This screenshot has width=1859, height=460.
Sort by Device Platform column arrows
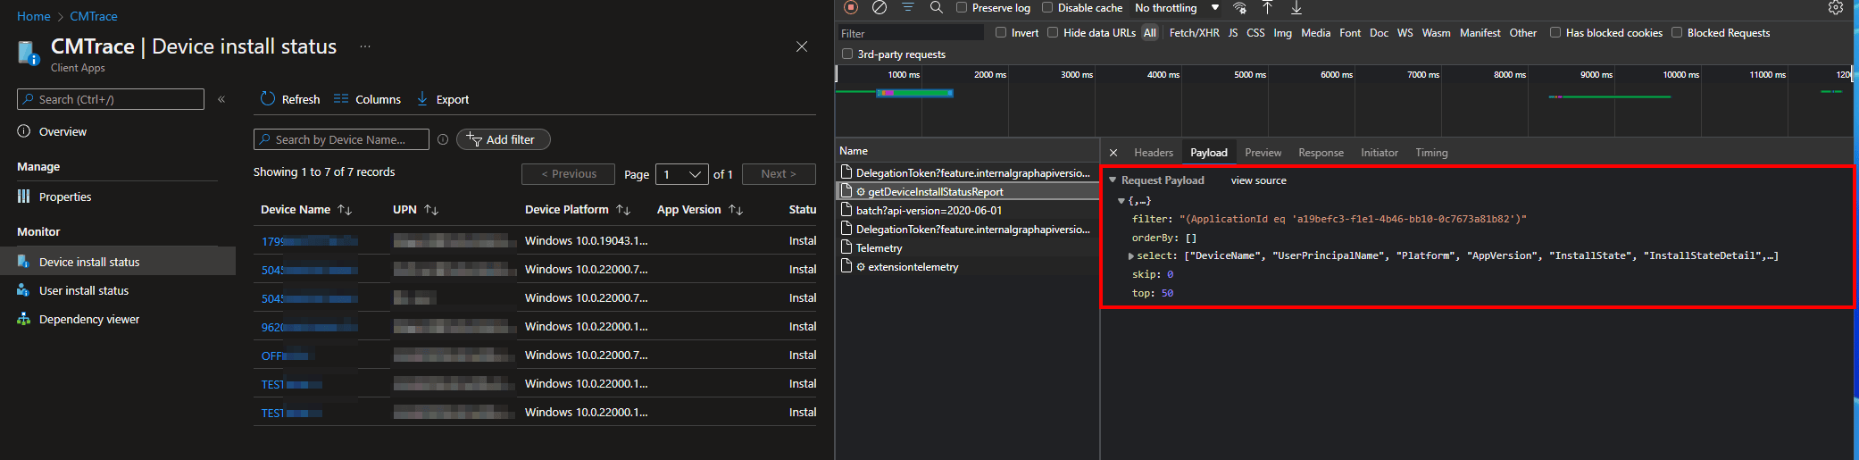pos(623,210)
